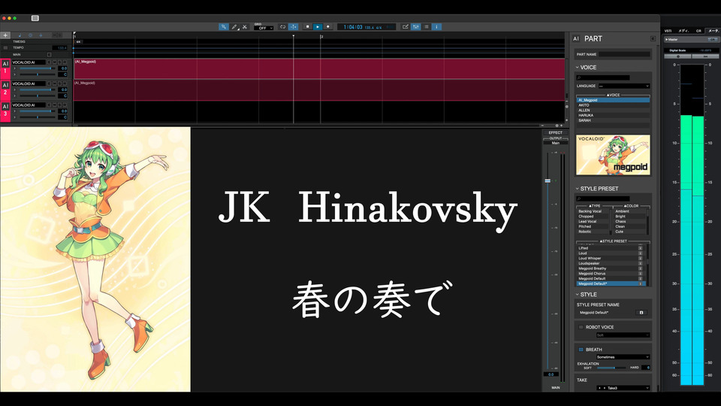Click the music note icon in track header
Viewport: 721px width, 406px height.
(20, 35)
